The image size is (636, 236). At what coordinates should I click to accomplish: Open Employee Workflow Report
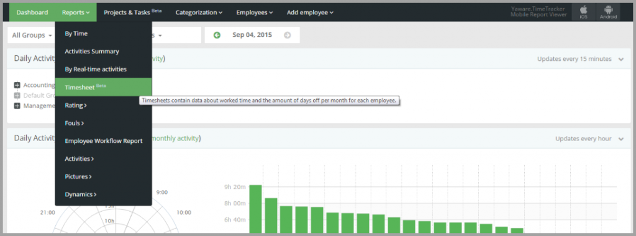[x=104, y=141]
